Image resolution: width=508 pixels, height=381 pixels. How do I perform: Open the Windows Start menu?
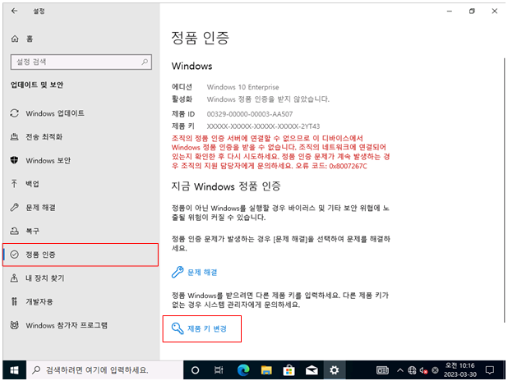[x=14, y=370]
